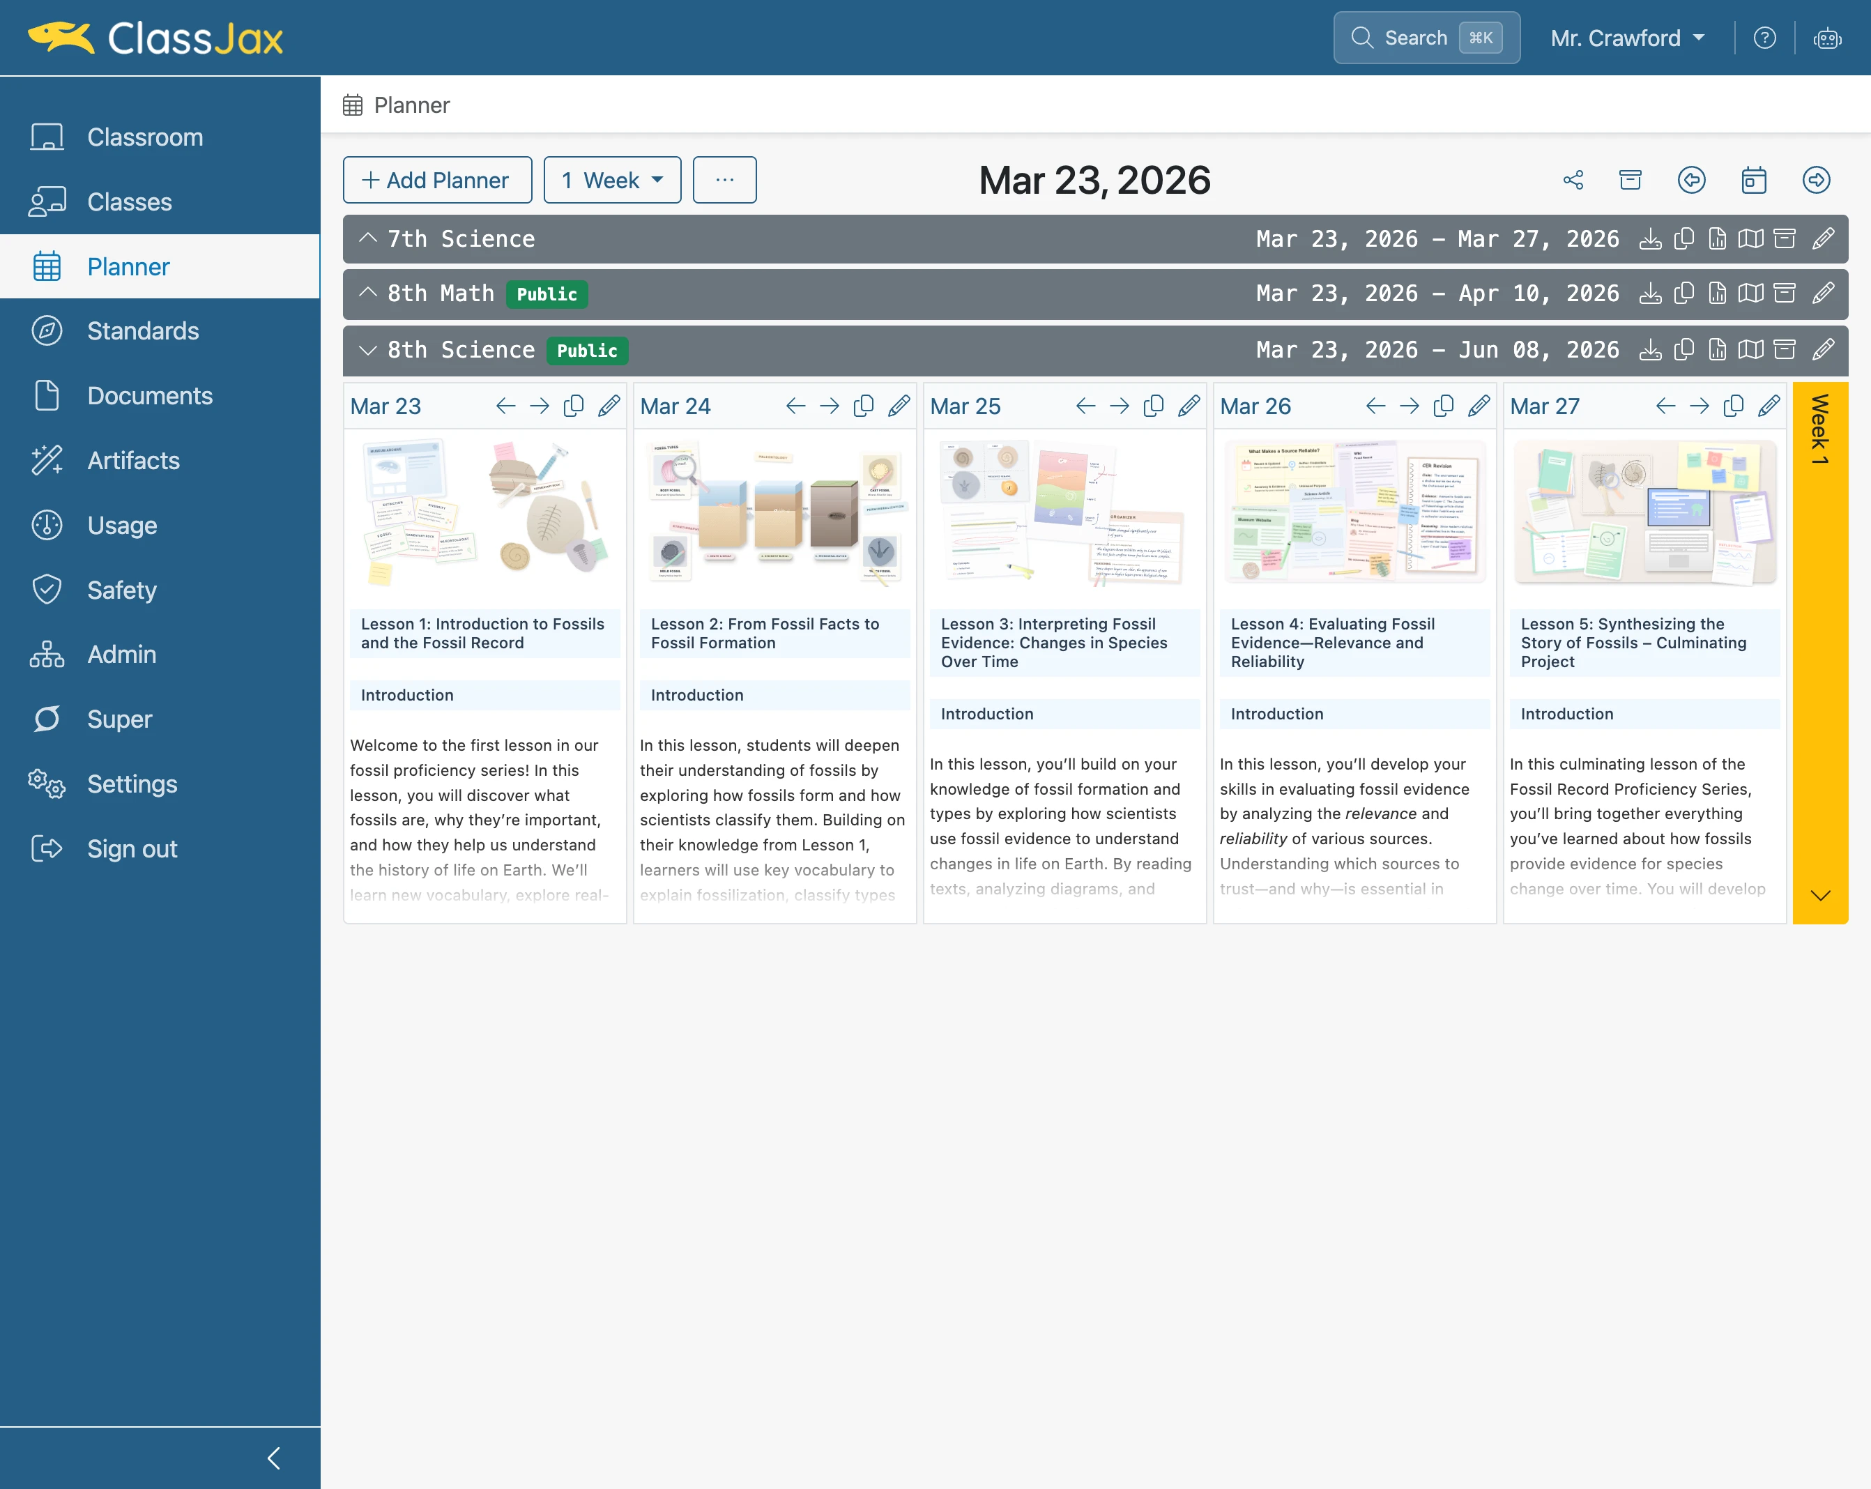Click Lesson 5: Synthesizing the Story title
This screenshot has height=1489, width=1871.
1644,643
